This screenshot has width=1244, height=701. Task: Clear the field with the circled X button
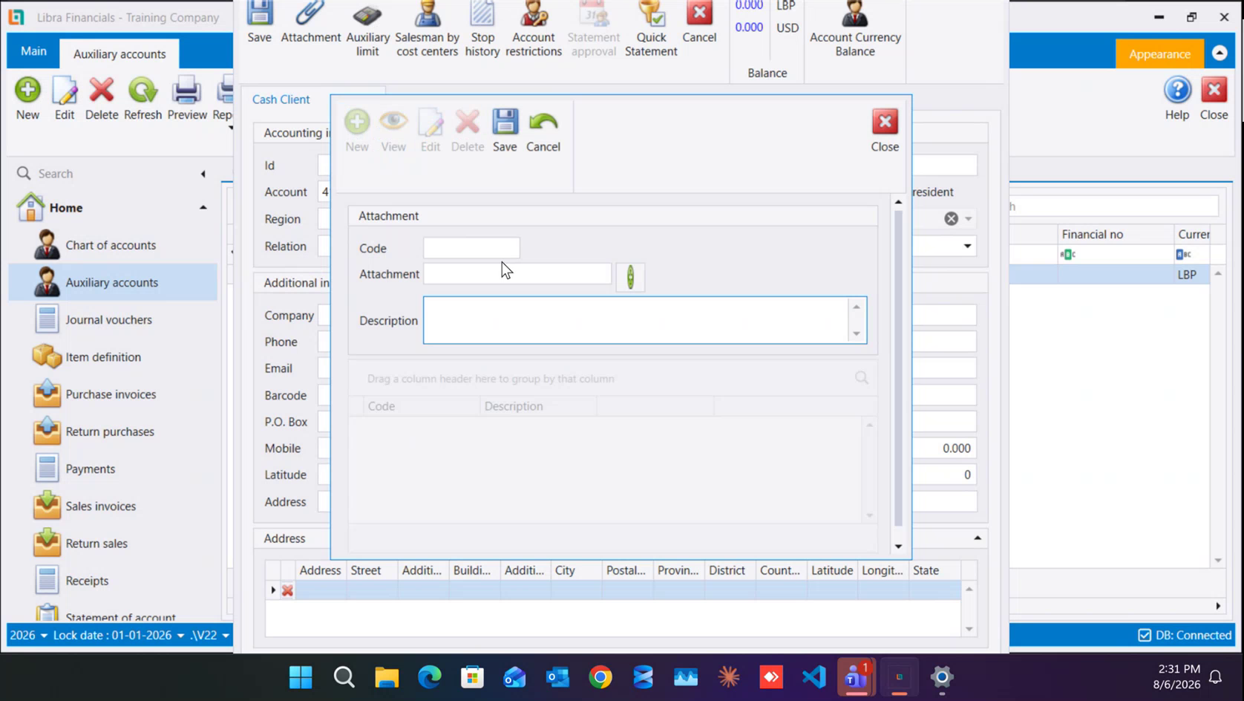point(951,218)
